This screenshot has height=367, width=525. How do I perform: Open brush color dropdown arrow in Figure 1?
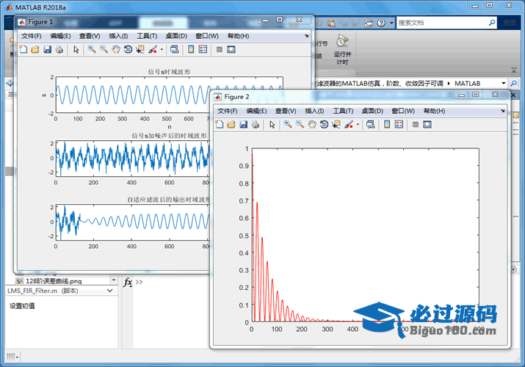click(x=162, y=49)
